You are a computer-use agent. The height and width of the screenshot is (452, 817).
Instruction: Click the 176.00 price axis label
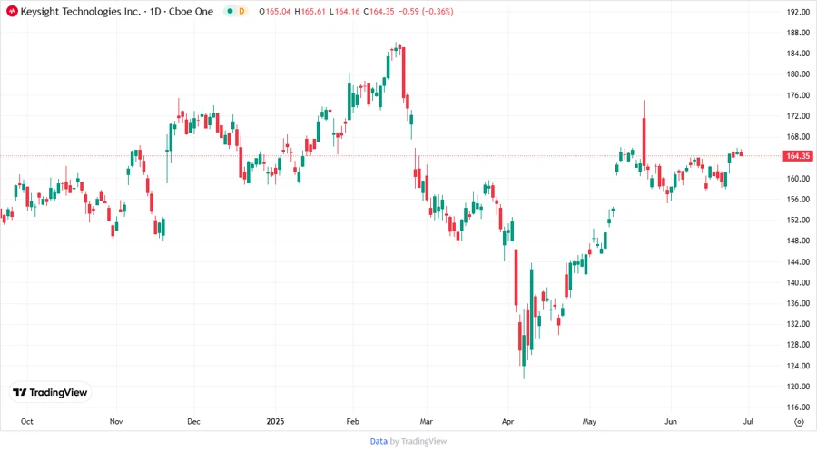click(x=798, y=95)
